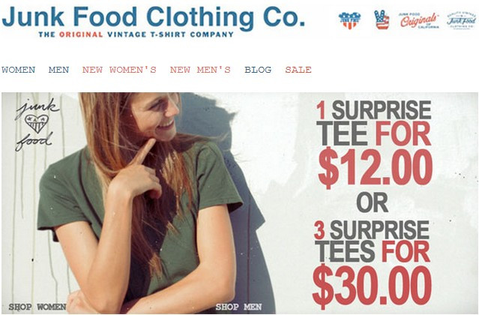The width and height of the screenshot is (479, 315).
Task: Click the SHOP MEN link on banner
Action: point(238,307)
